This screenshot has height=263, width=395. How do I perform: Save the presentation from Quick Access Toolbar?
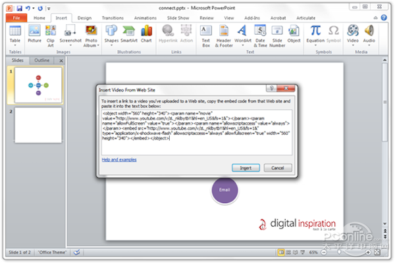[x=19, y=9]
